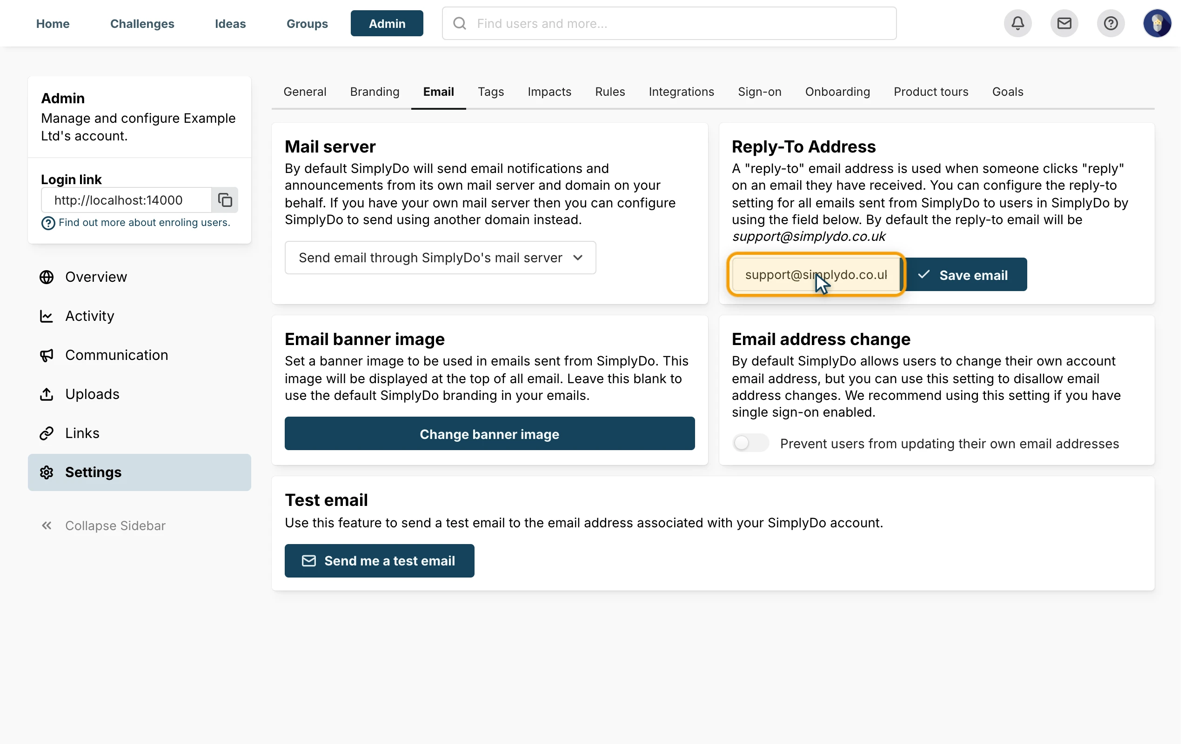Image resolution: width=1191 pixels, height=744 pixels.
Task: Switch to the Branding tab
Action: point(375,92)
